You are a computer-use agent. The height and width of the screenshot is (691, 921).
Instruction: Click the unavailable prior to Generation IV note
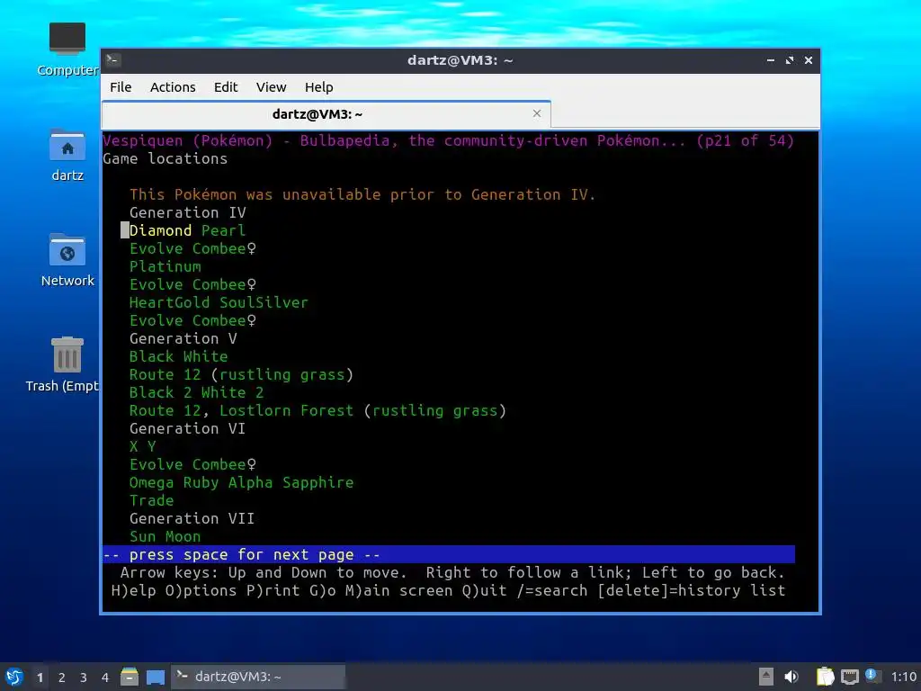pos(362,194)
